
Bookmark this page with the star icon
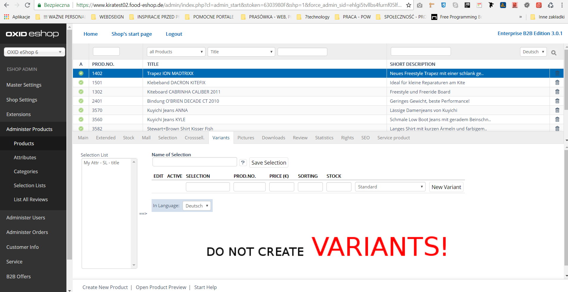coord(408,5)
